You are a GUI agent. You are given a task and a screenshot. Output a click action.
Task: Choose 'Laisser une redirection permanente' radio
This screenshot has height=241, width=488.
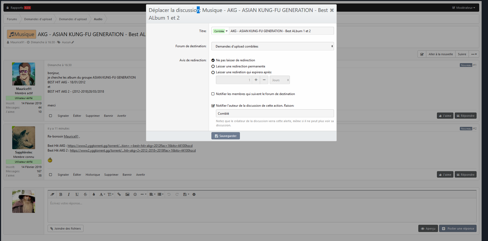[213, 66]
